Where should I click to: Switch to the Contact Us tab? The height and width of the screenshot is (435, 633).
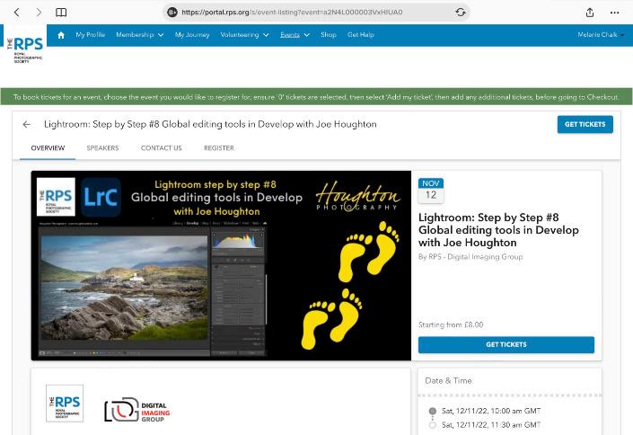pos(161,148)
